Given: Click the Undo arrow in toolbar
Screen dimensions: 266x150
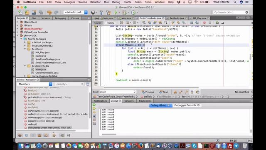Looking at the screenshot, I should tap(49, 12).
